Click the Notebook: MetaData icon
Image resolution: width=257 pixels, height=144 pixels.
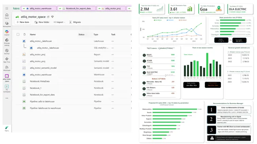pyautogui.click(x=24, y=81)
